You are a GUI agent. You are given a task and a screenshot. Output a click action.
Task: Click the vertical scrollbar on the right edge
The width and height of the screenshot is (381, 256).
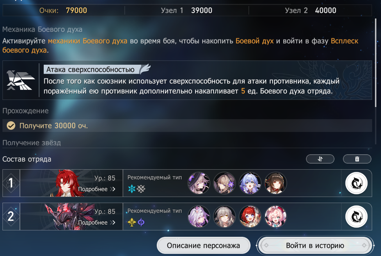[x=376, y=63]
